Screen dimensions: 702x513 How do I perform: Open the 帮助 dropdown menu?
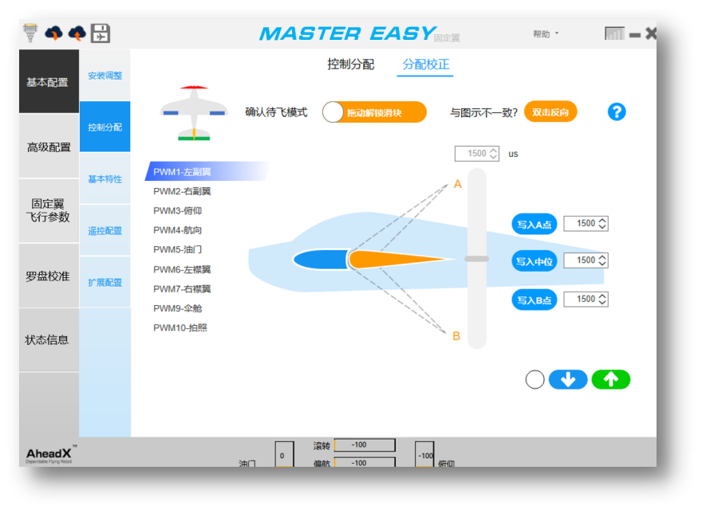click(546, 34)
